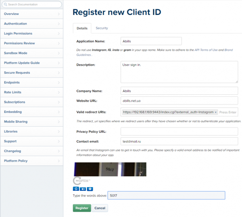Click the reCAPTCHA help question icon

[90, 189]
